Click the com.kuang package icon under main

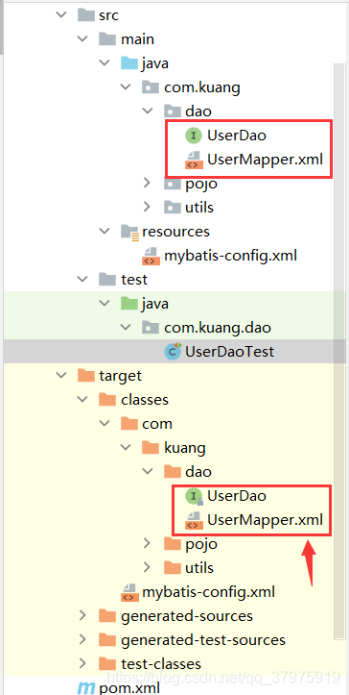tap(151, 87)
